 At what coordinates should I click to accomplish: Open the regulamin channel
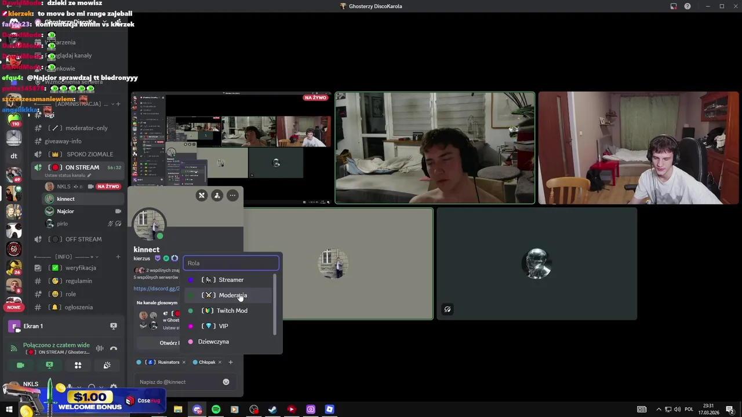(x=78, y=281)
